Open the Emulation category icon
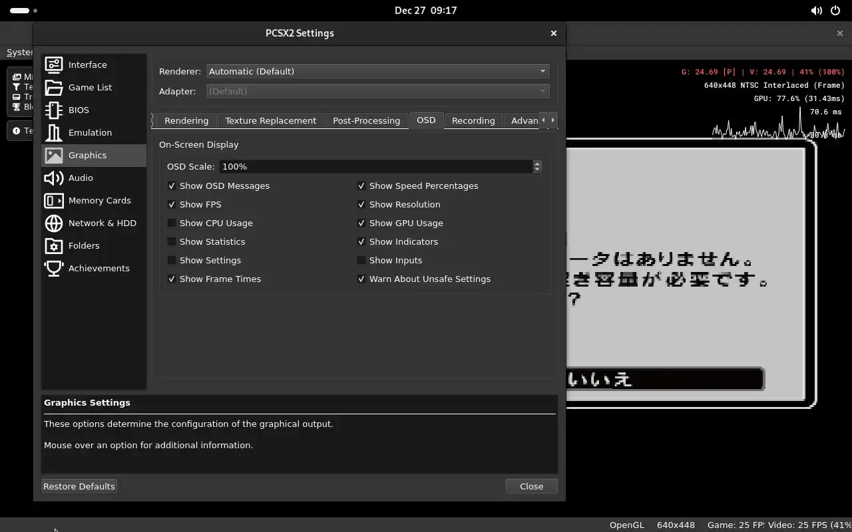This screenshot has height=532, width=852. point(54,132)
